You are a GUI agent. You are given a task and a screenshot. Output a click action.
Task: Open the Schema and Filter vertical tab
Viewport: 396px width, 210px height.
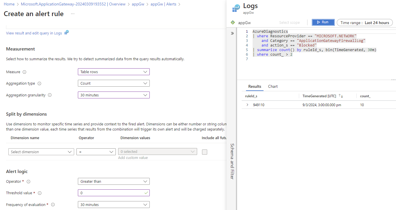point(232,161)
